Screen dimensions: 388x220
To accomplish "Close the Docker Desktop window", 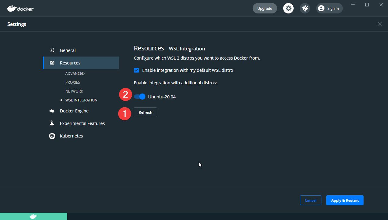I will pos(381,5).
